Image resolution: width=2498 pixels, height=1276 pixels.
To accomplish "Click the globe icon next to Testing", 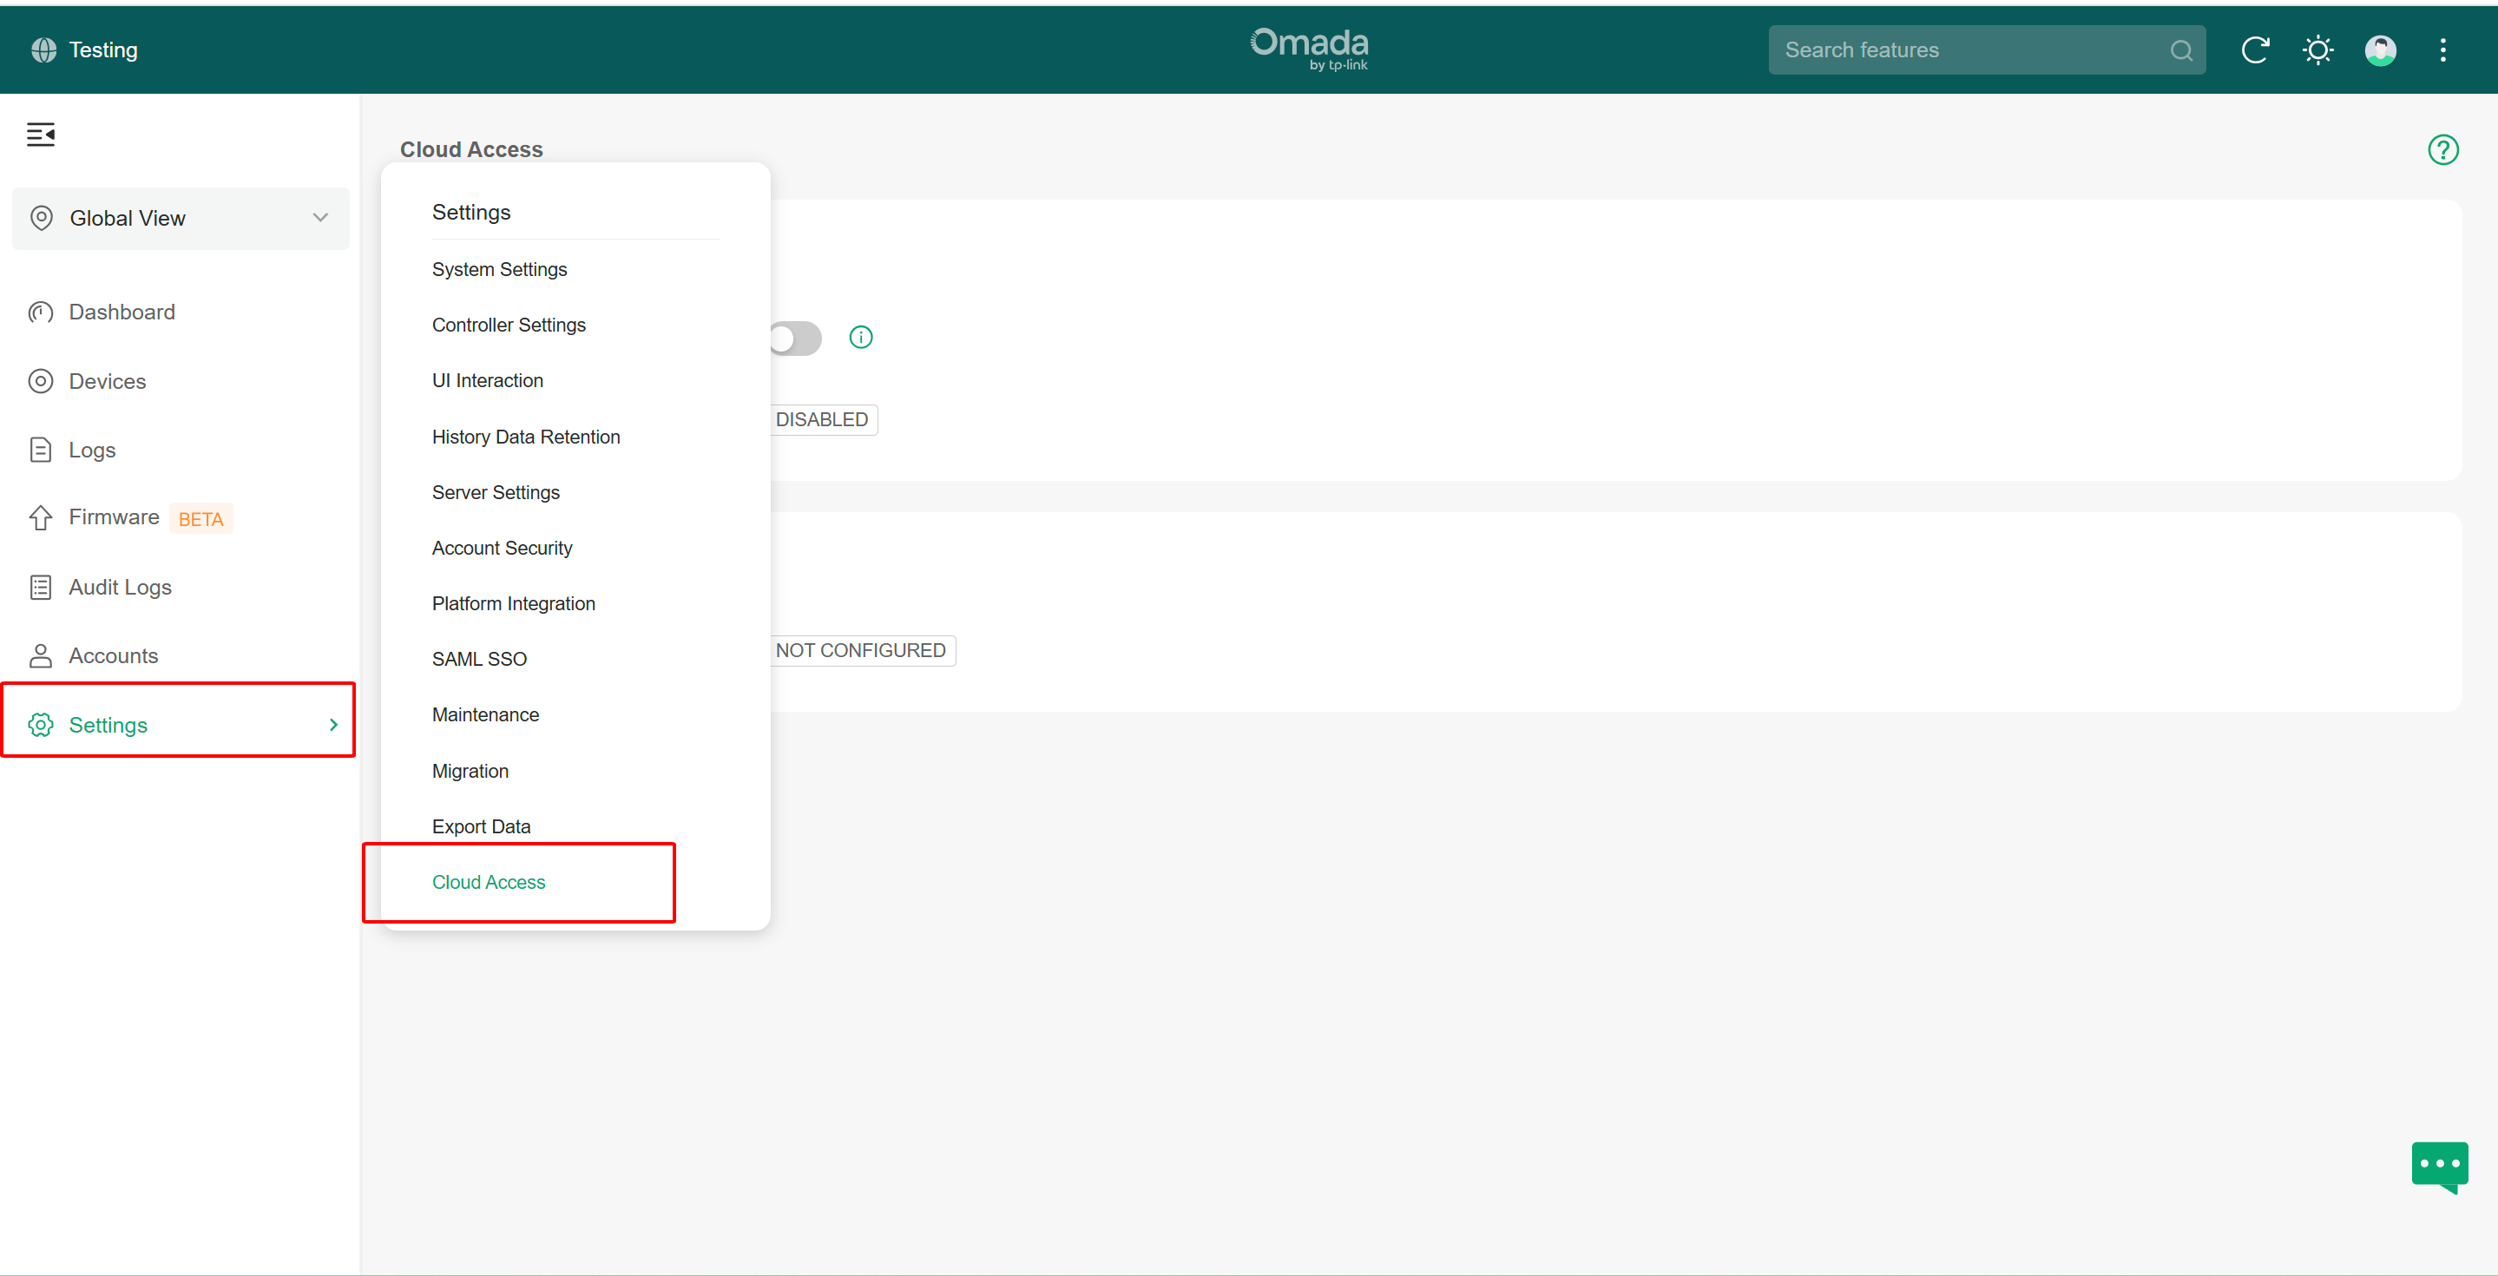I will [43, 49].
